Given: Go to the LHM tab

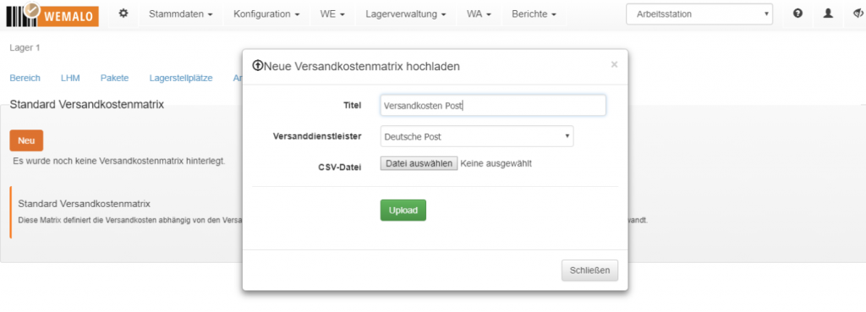Looking at the screenshot, I should [70, 78].
